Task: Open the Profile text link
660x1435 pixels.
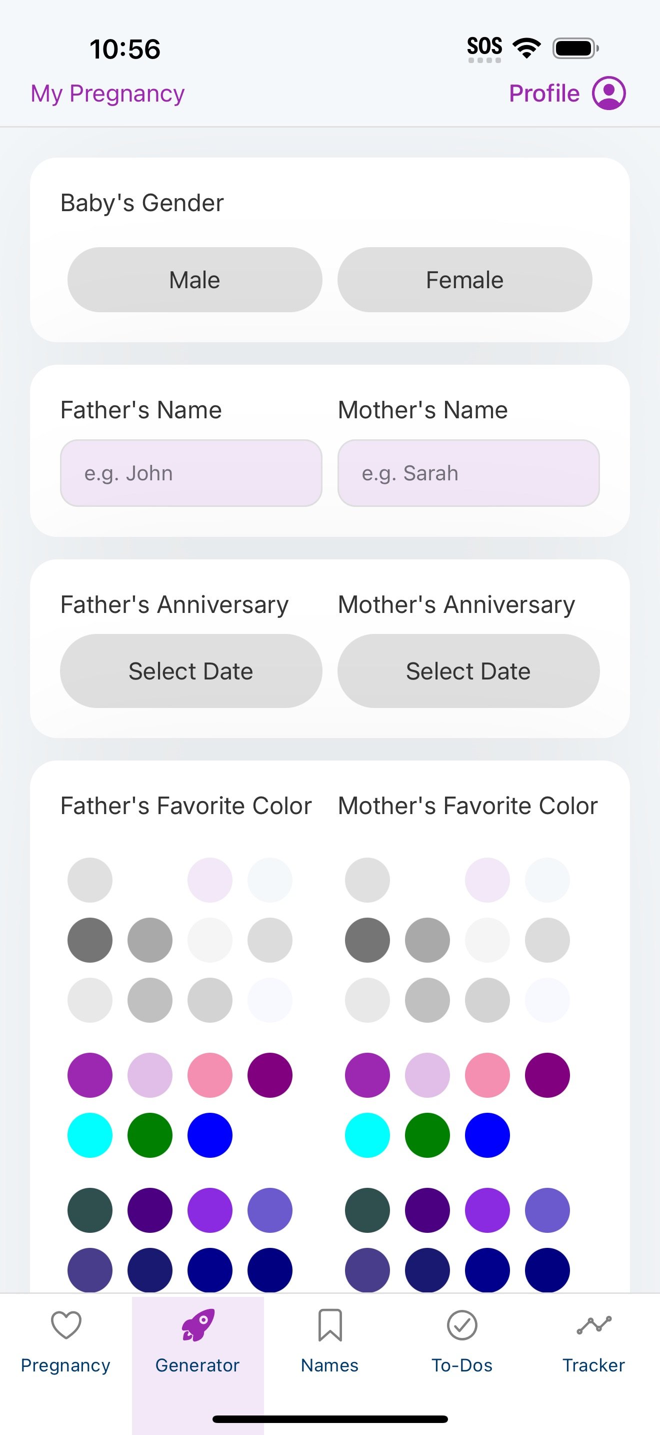Action: click(x=544, y=94)
